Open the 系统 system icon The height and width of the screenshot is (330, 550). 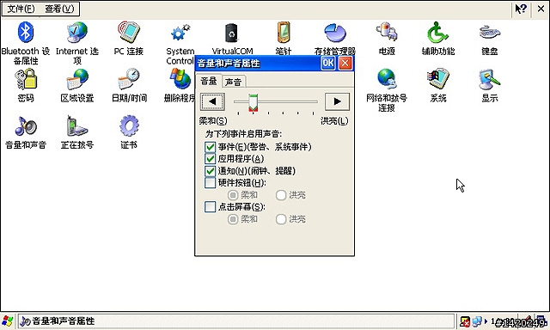tap(438, 79)
